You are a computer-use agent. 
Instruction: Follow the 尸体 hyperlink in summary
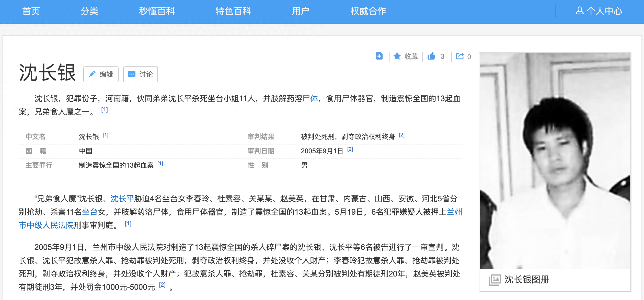pyautogui.click(x=310, y=98)
